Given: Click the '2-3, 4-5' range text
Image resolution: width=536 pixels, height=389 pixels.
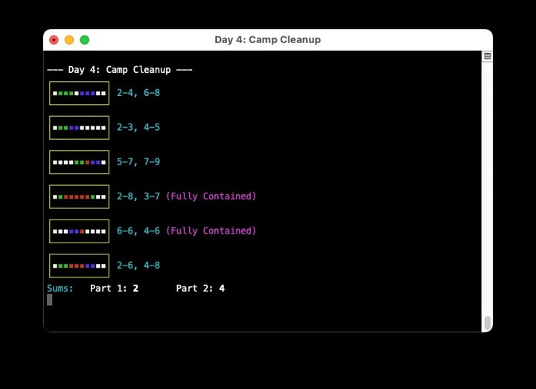Looking at the screenshot, I should [x=138, y=127].
